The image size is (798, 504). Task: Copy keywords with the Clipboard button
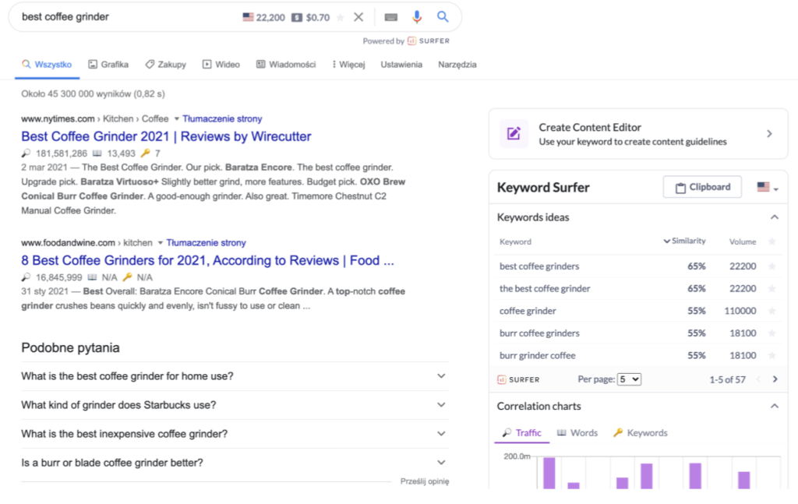tap(702, 187)
